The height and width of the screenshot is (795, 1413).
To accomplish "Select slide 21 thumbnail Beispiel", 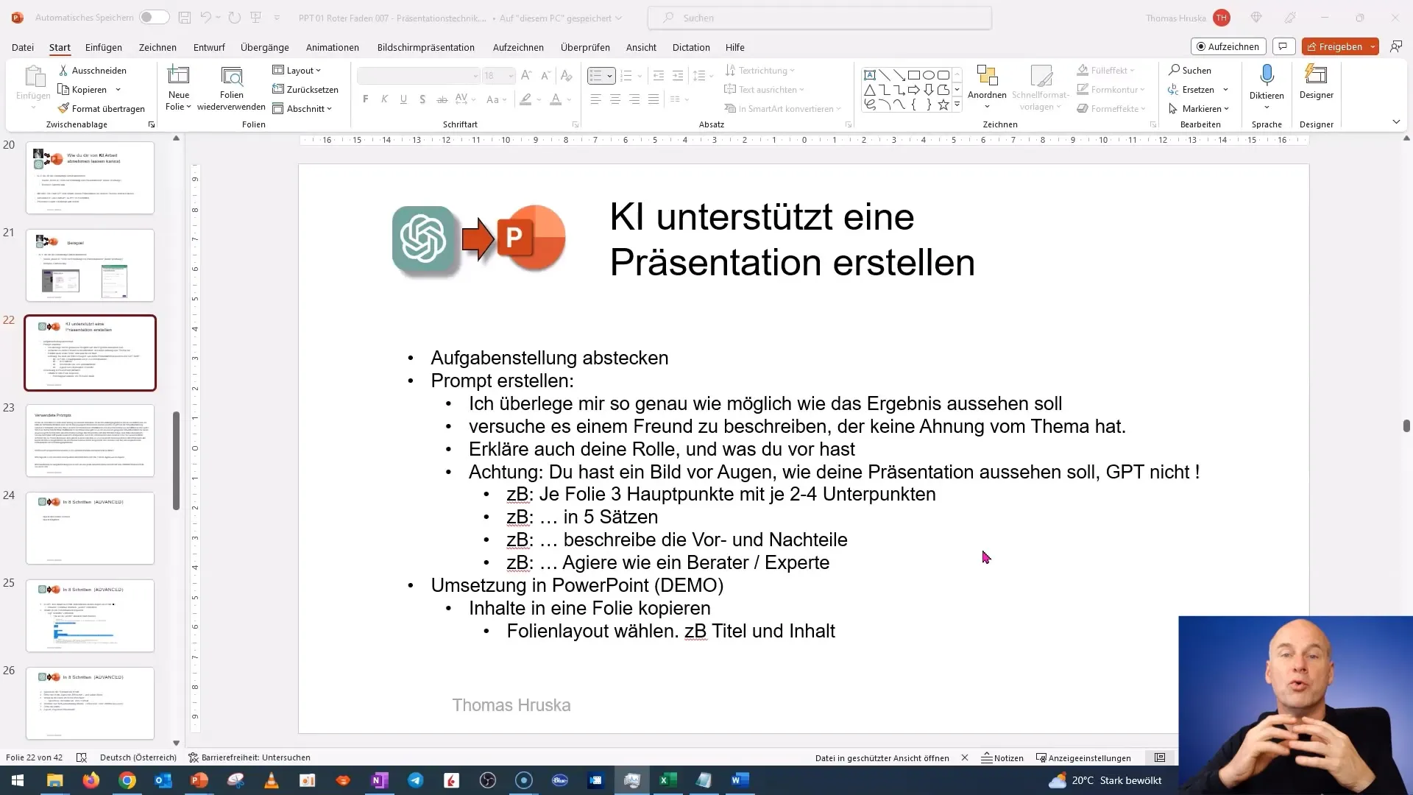I will click(90, 265).
